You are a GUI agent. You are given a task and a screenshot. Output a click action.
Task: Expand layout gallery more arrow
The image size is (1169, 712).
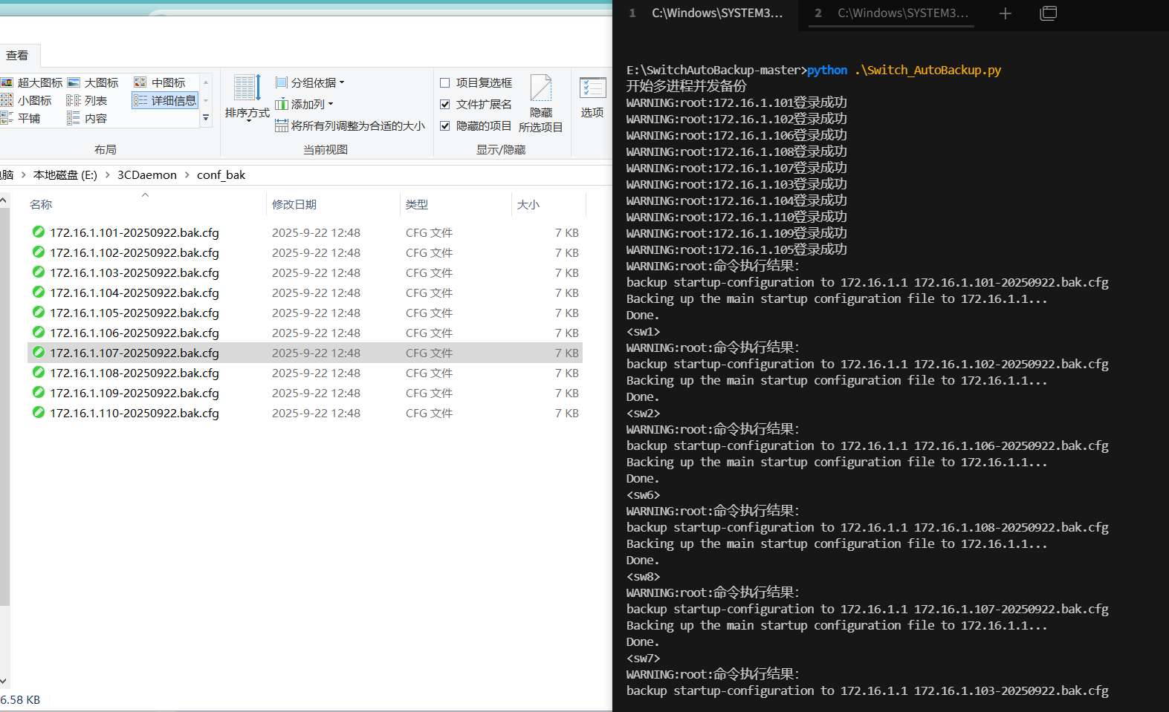click(x=206, y=118)
